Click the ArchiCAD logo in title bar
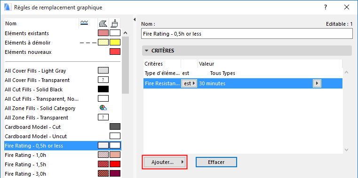The image size is (358, 178). point(8,7)
